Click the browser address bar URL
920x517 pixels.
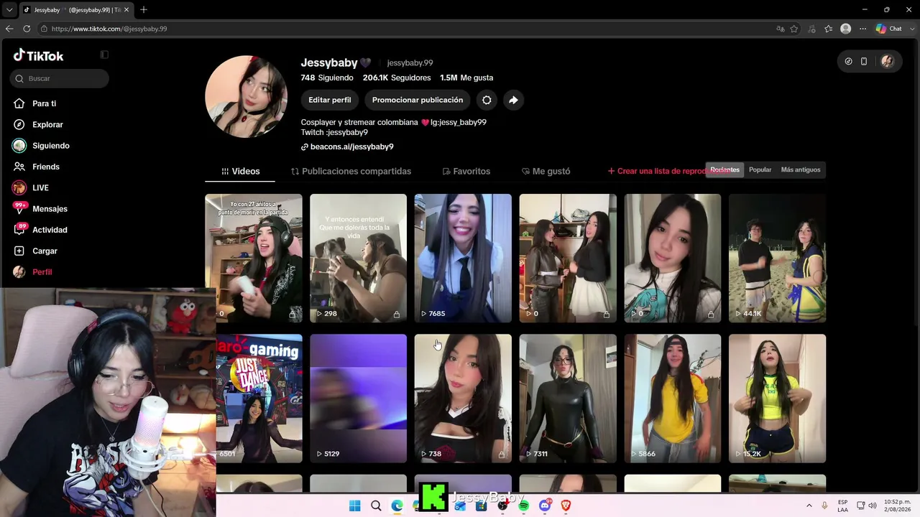[x=109, y=29]
